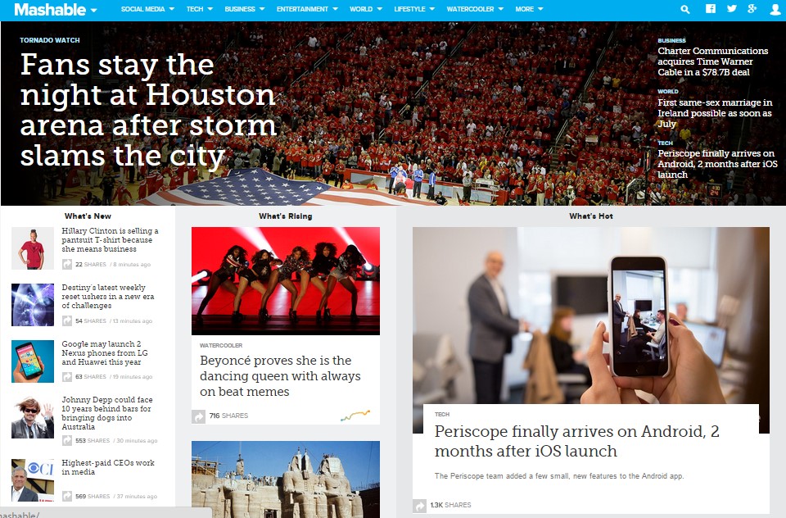This screenshot has width=786, height=518.
Task: Click the Periscope team summary text
Action: [x=559, y=476]
